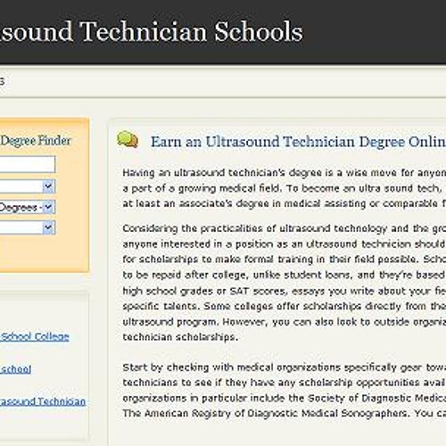Click the paragraph about scholarships practicalities
The image size is (446, 446).
point(285,283)
